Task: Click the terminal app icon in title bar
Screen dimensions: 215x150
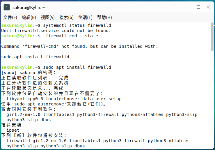Action: pos(7,7)
